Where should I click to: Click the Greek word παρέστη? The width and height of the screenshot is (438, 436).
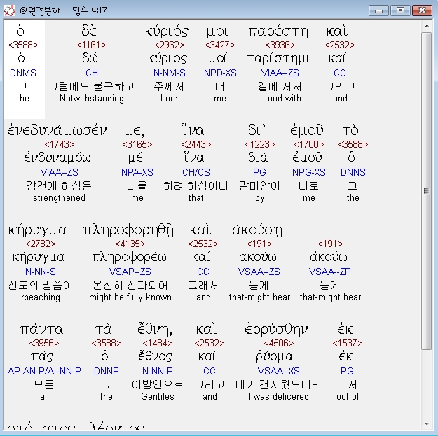[x=278, y=31]
